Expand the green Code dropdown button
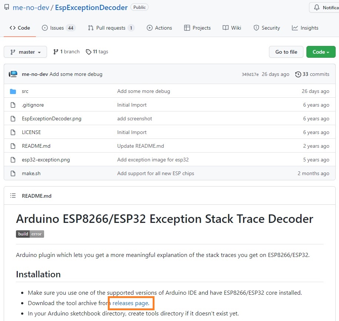Screen dimensions: 339x321 [321, 52]
